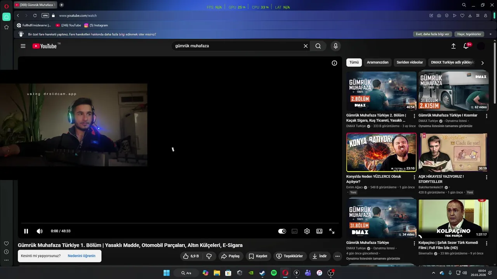Open the (246) YouTube bookmark
The height and width of the screenshot is (279, 497).
(x=68, y=25)
